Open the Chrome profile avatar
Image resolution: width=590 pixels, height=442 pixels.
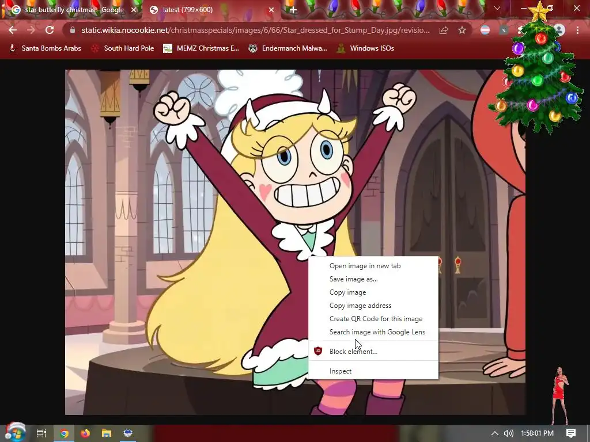[x=559, y=30]
